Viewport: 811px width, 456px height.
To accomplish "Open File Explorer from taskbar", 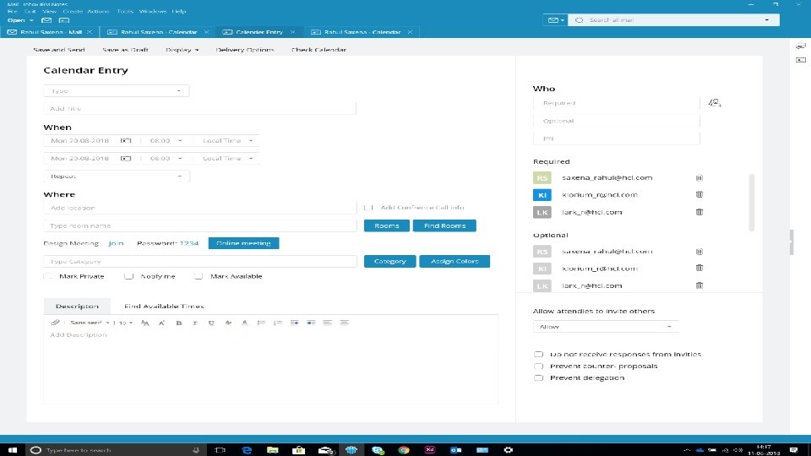I will [273, 450].
